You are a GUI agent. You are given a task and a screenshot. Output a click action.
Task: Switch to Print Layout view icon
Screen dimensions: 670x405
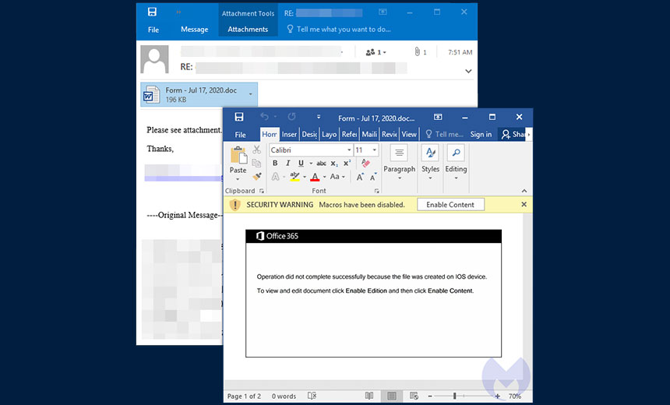click(391, 396)
